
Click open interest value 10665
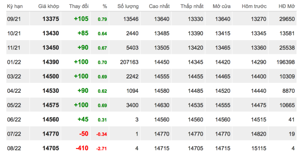[x=287, y=105]
